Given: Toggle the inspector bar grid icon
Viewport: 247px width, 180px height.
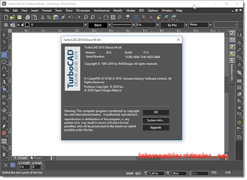Looking at the screenshot, I should [13, 165].
